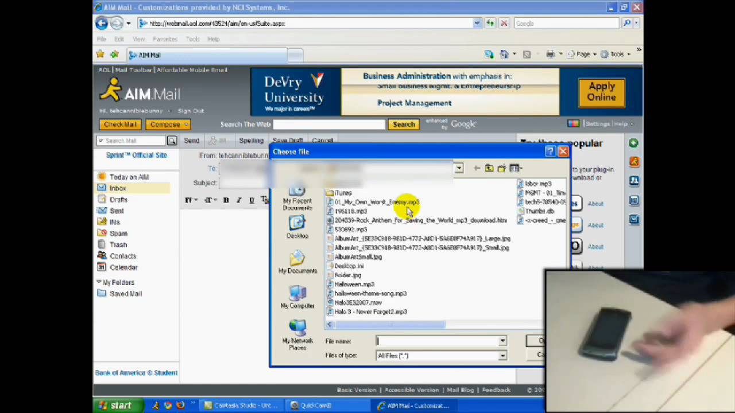Open Favorites Center star icon

point(100,54)
